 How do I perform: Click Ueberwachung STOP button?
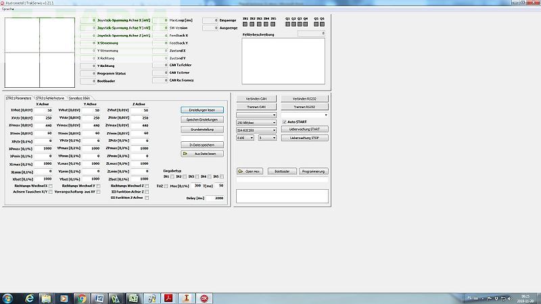click(305, 138)
